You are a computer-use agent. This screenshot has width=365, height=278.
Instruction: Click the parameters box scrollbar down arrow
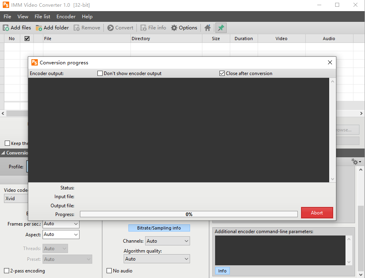coord(349,262)
